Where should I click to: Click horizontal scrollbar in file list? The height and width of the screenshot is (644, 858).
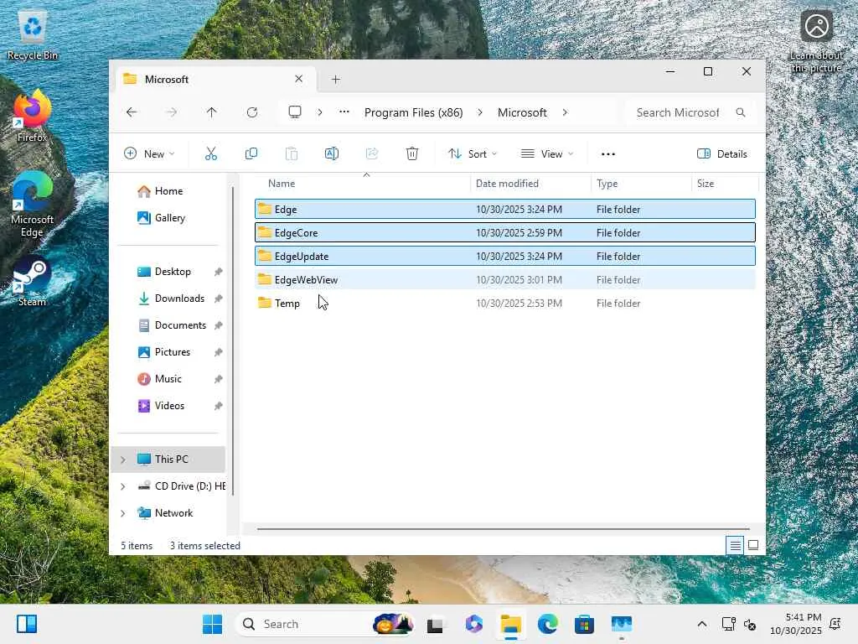pos(503,529)
